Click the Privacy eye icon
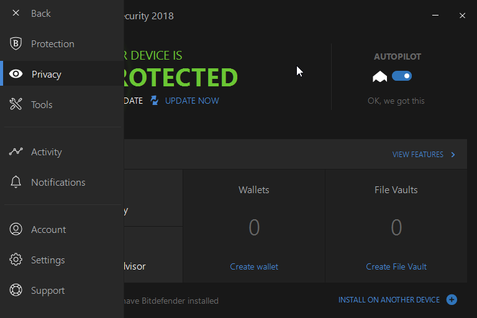 (x=16, y=74)
